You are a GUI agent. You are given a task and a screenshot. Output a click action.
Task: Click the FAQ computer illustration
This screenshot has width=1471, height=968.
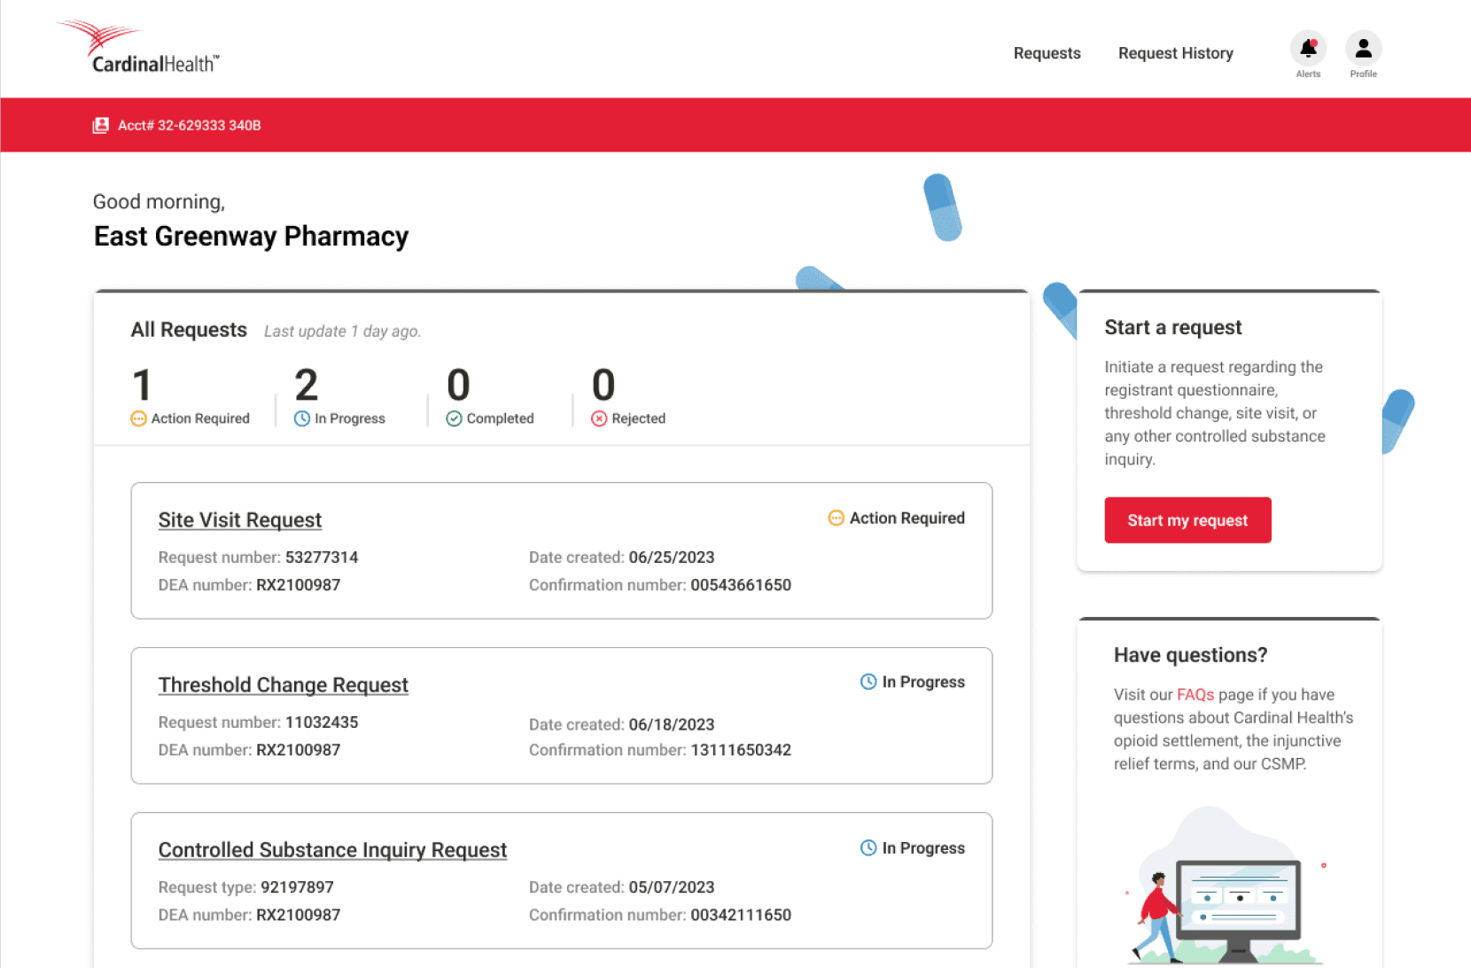pos(1227,886)
